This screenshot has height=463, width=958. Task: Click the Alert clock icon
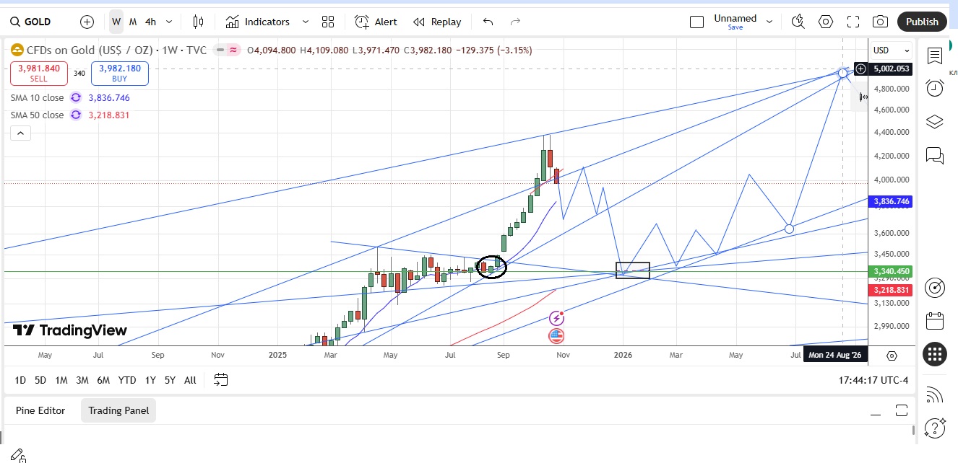(x=362, y=22)
